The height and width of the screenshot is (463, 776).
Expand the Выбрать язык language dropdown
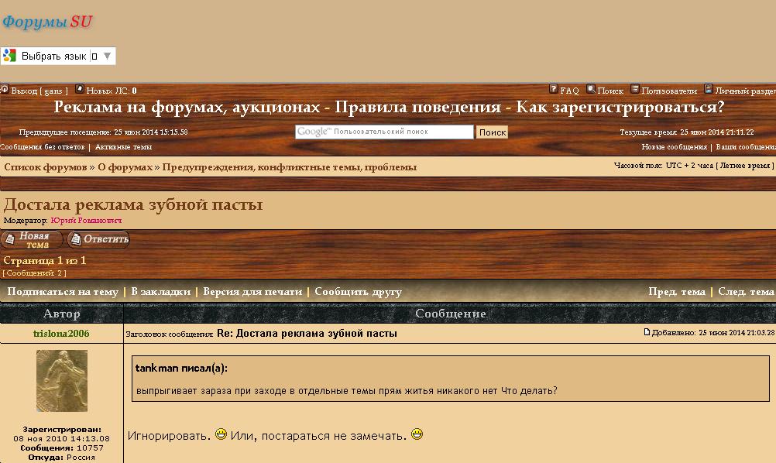(x=106, y=57)
